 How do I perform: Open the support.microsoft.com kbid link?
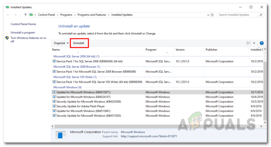tap(149, 136)
